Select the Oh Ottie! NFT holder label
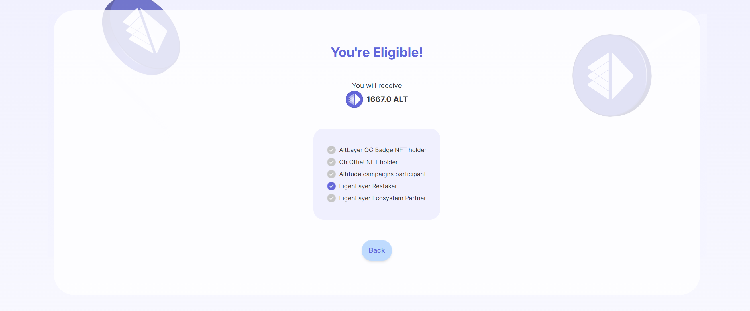750x311 pixels. [368, 162]
